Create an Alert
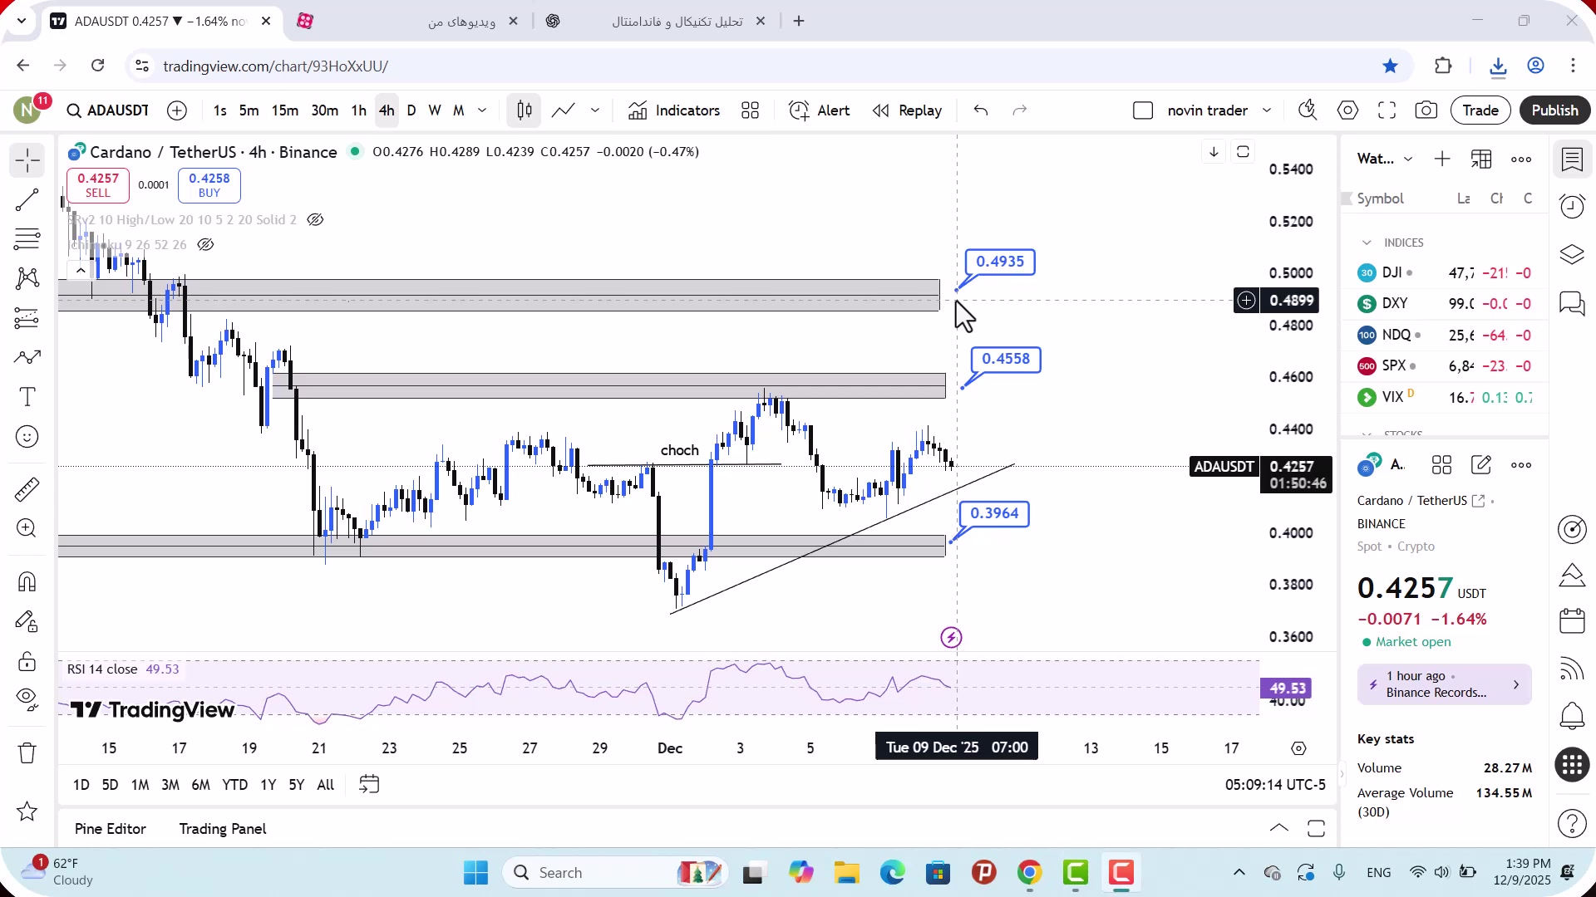The width and height of the screenshot is (1596, 897). click(820, 110)
